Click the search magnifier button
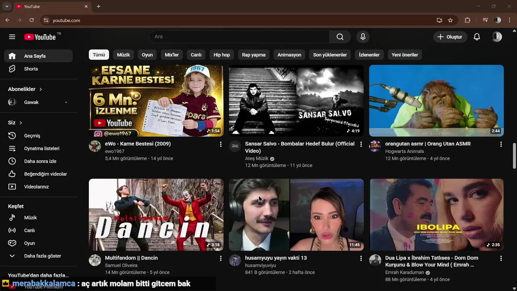 340,37
